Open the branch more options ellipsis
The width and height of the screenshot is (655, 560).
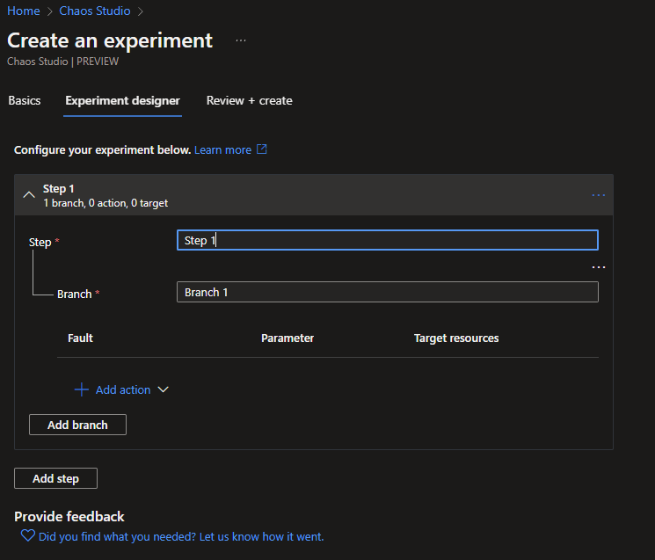(x=598, y=267)
